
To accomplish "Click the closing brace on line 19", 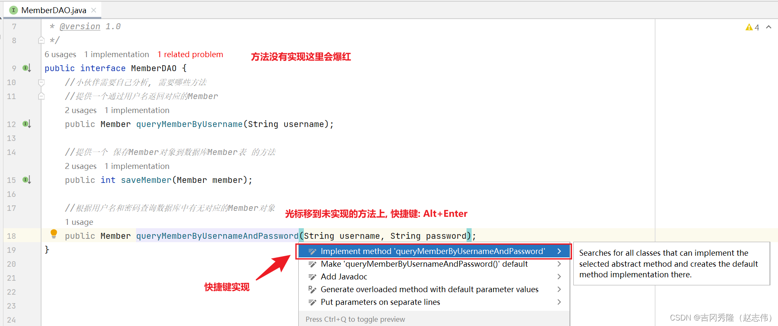I will pyautogui.click(x=47, y=250).
